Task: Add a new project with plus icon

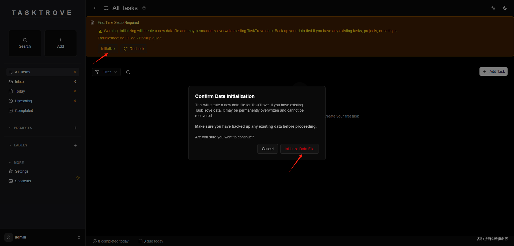Action: (75, 128)
